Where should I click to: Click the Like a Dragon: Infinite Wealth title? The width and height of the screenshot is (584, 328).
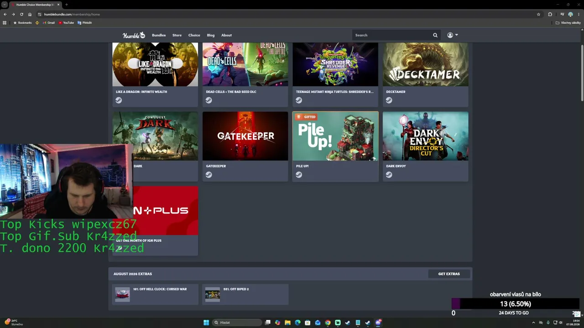[141, 92]
